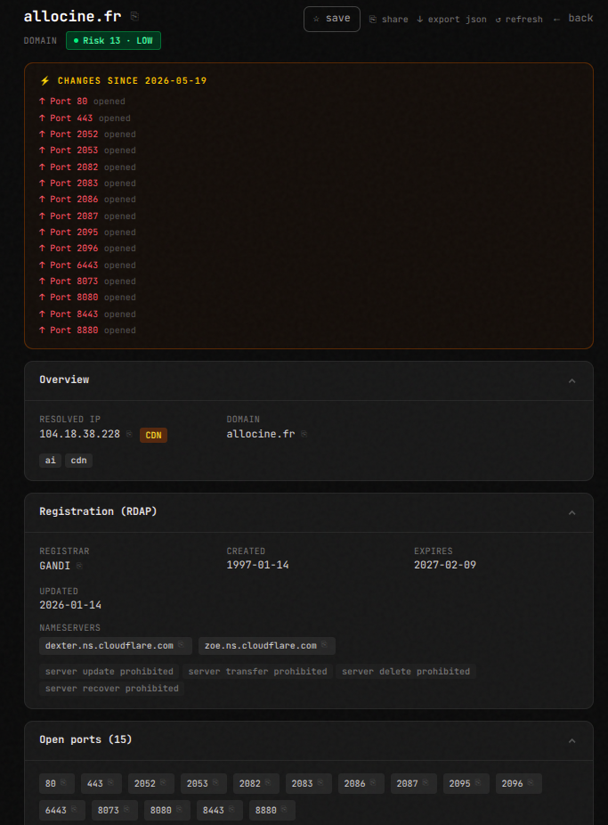Copy the allocine.fr page title

(134, 16)
